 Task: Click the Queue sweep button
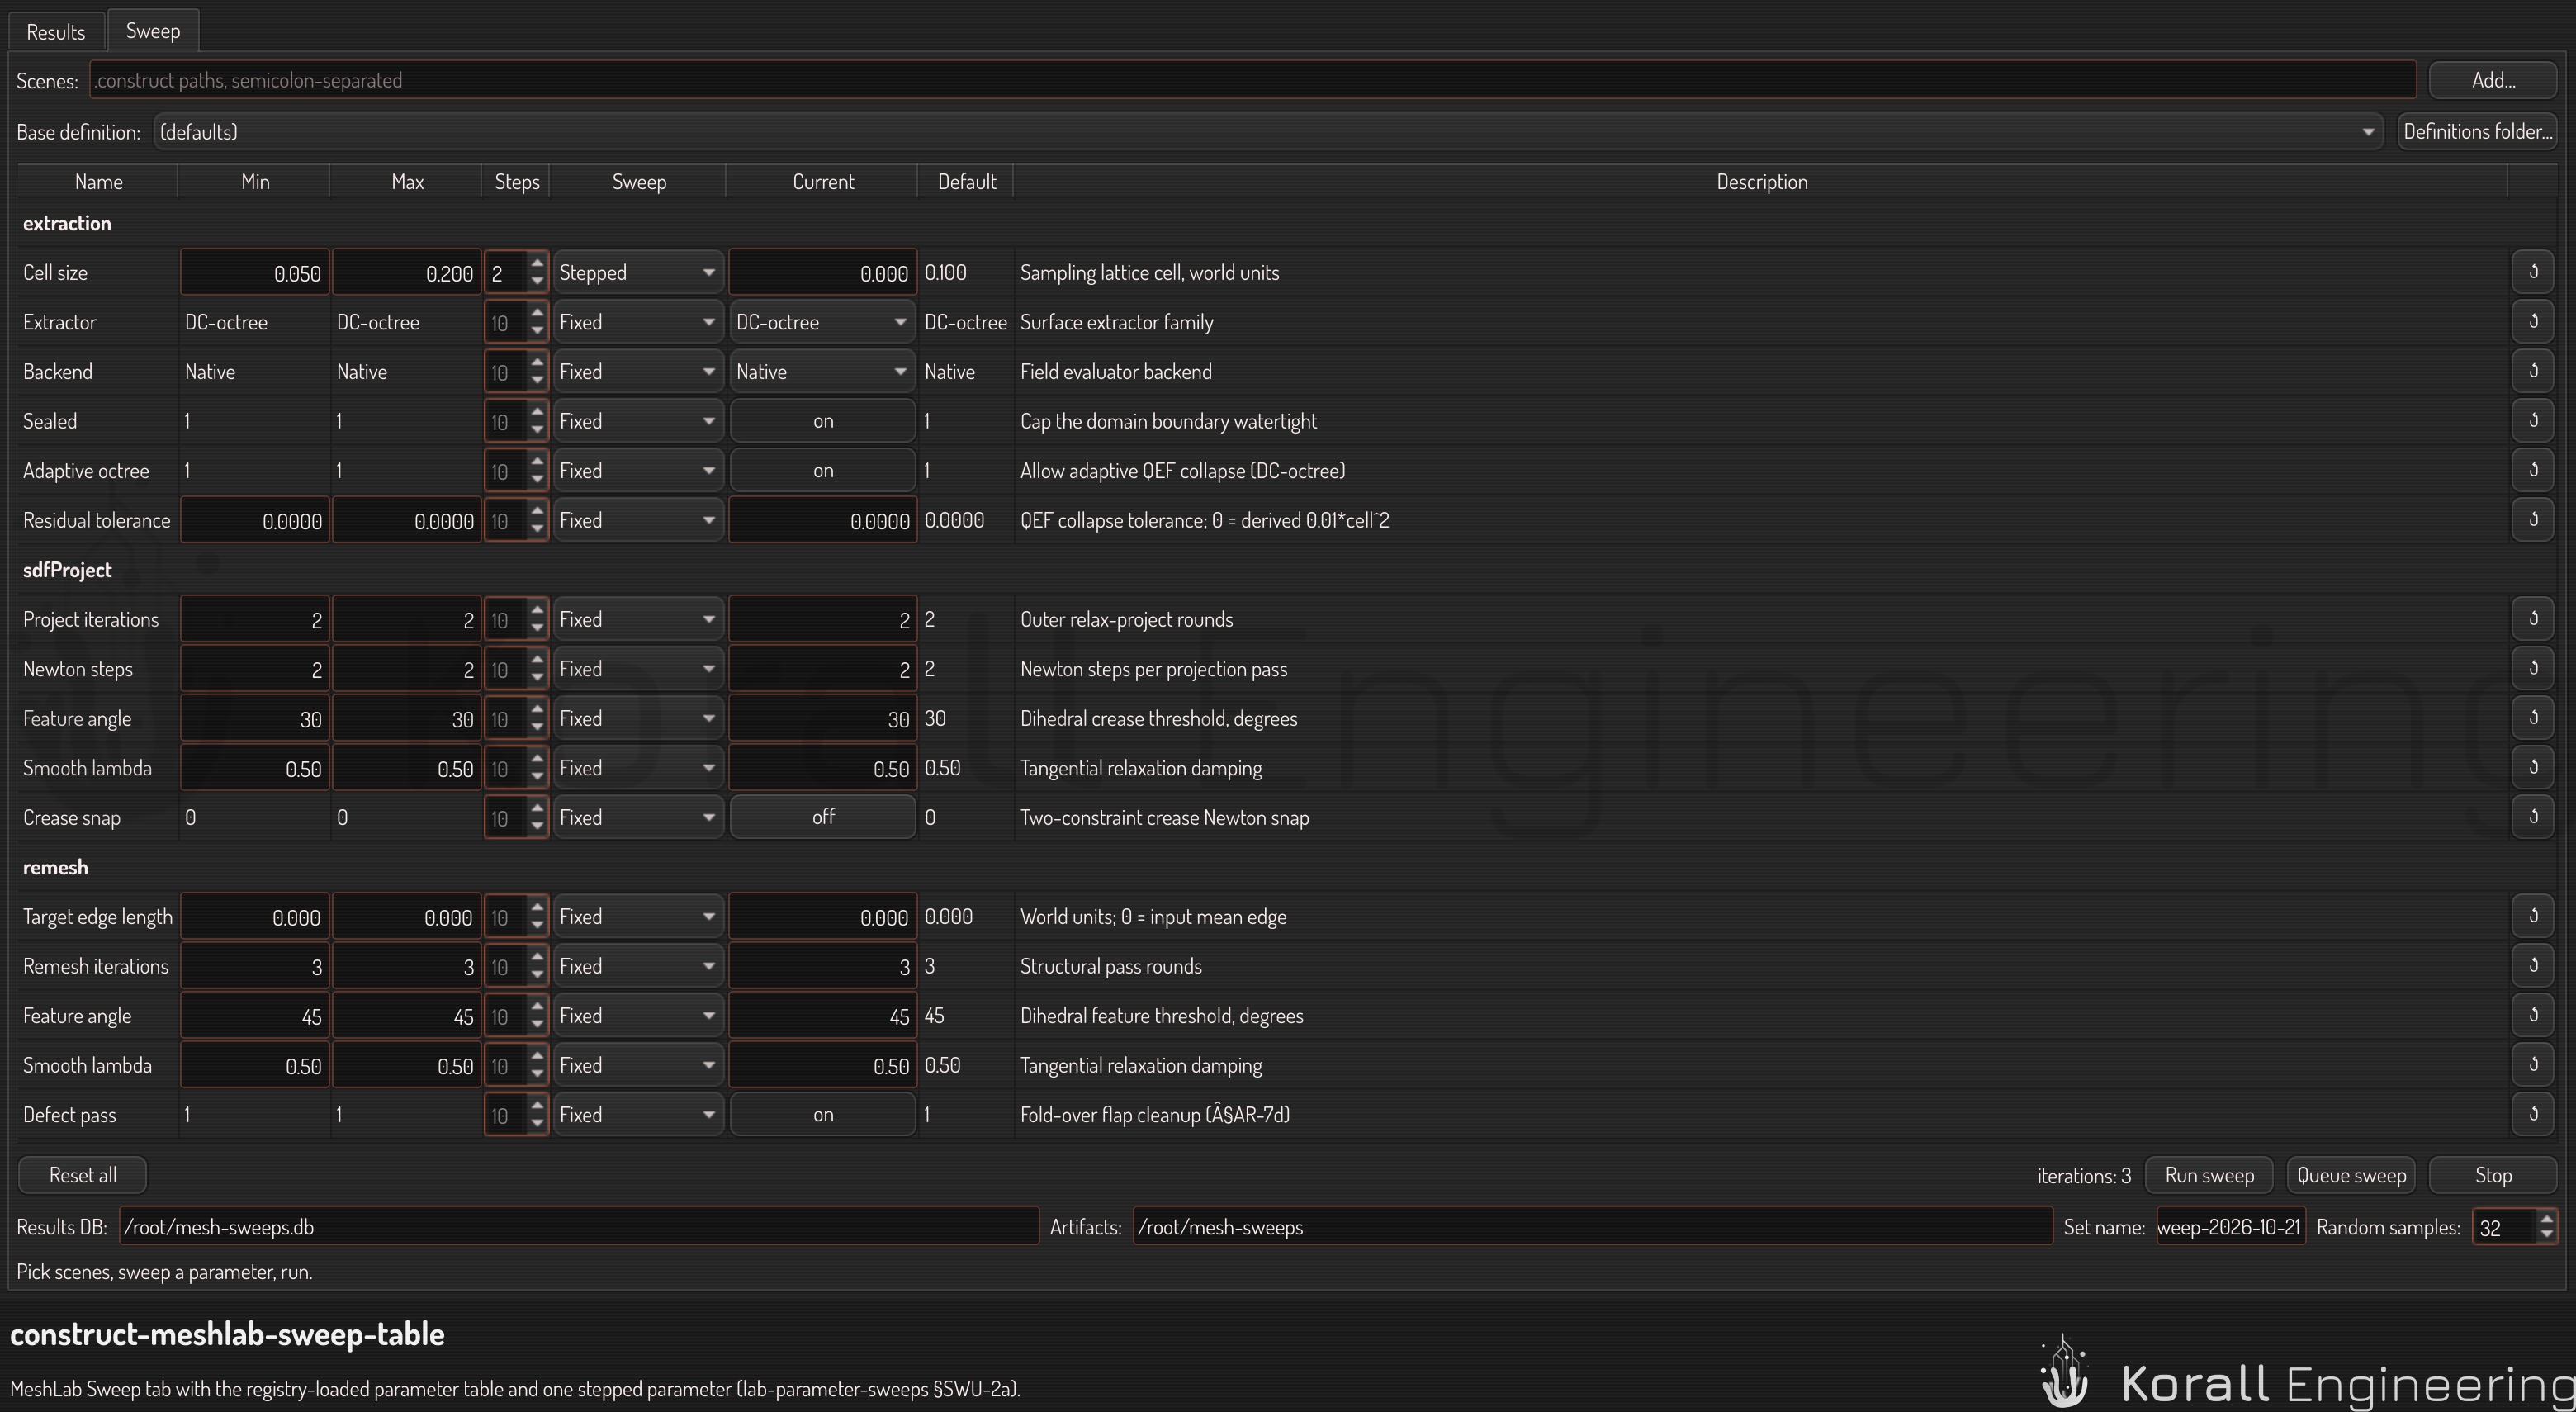[2351, 1175]
